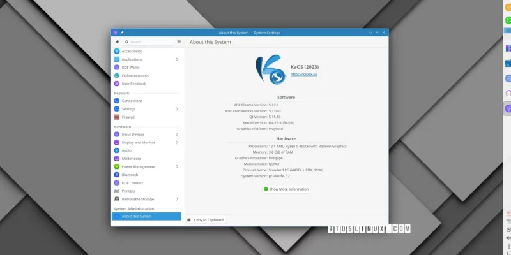Viewport: 511px width, 255px height.
Task: Click the Manufacturer value QEMU
Action: (274, 164)
